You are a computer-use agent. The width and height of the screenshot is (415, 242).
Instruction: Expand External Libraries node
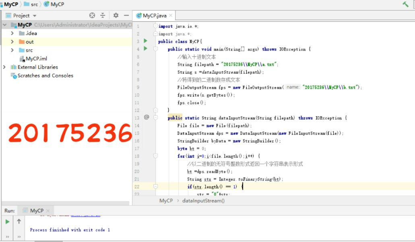tap(4, 67)
